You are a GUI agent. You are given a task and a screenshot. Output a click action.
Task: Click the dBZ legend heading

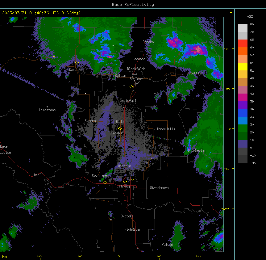coord(250,16)
